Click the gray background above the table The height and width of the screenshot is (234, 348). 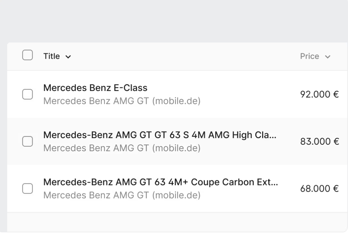(x=174, y=21)
